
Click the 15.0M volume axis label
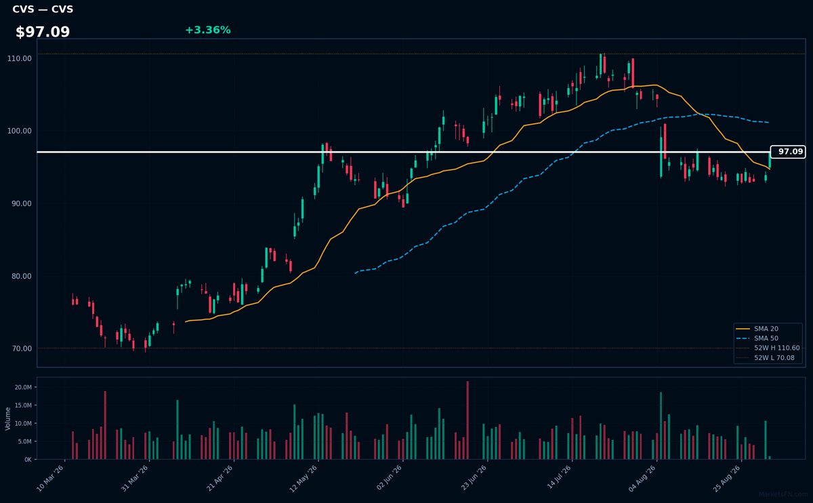pos(24,405)
